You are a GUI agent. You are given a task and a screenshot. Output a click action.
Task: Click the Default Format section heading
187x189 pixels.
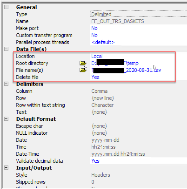[36, 119]
